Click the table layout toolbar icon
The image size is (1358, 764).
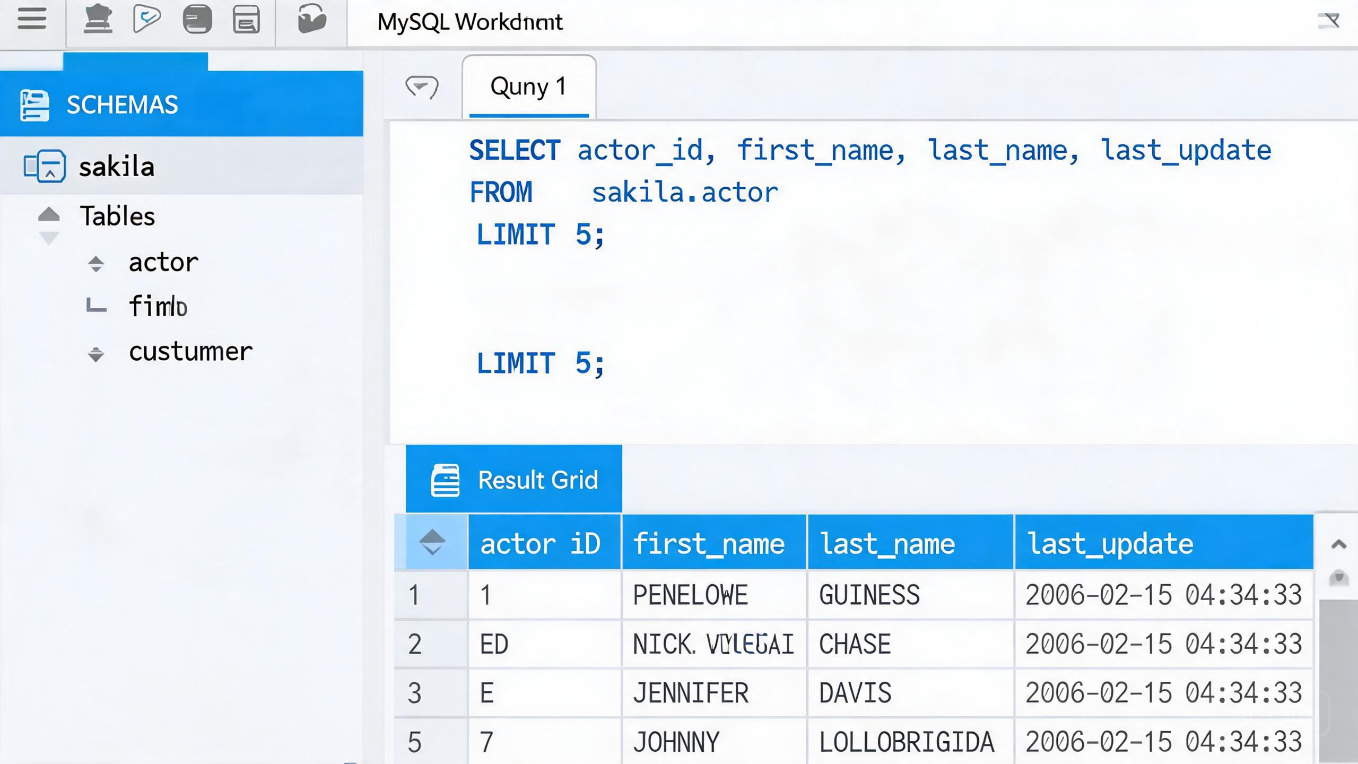pos(247,20)
